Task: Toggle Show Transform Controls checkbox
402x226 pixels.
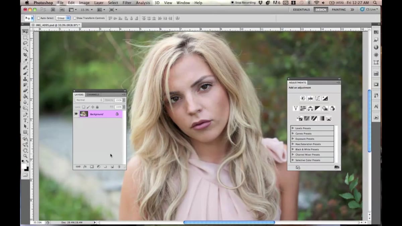Action: [75, 18]
